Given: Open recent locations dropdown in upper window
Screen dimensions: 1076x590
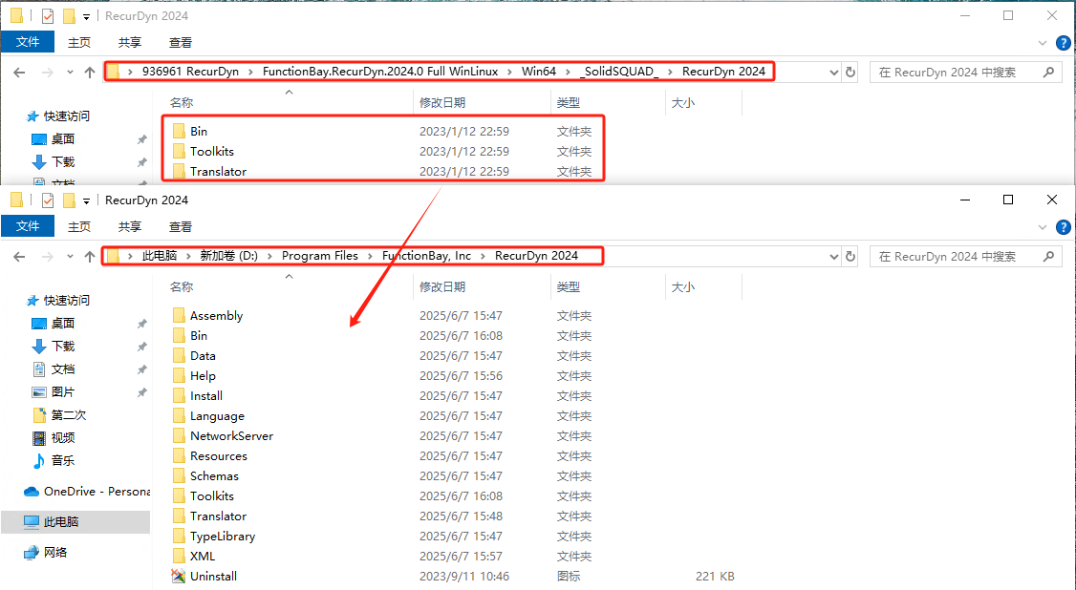Looking at the screenshot, I should pos(70,72).
